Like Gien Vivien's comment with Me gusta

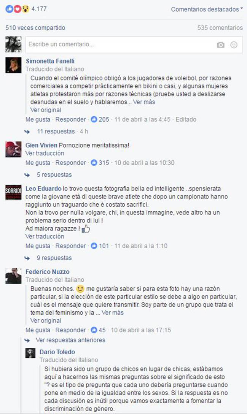click(38, 163)
